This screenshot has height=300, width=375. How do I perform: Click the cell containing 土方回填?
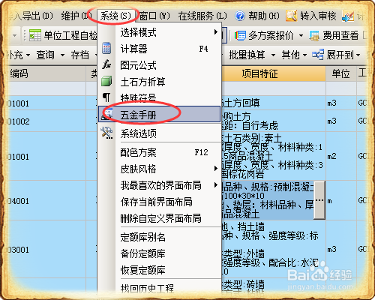pyautogui.click(x=274, y=103)
